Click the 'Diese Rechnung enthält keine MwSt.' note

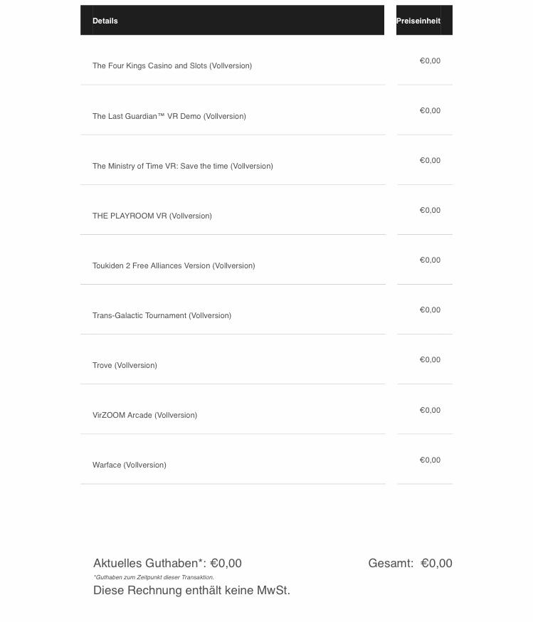pos(191,590)
